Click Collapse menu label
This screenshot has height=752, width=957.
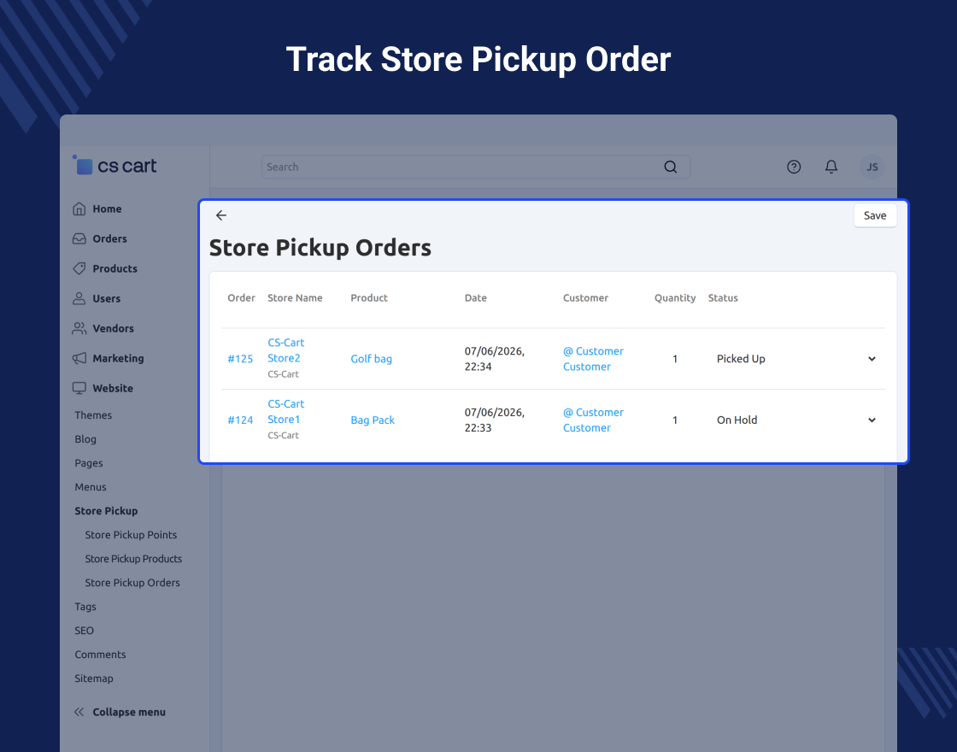click(x=129, y=712)
